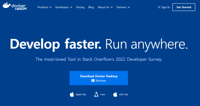Select the Linux download link

click(100, 94)
